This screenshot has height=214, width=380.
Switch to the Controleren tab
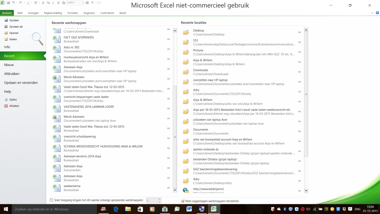click(107, 13)
